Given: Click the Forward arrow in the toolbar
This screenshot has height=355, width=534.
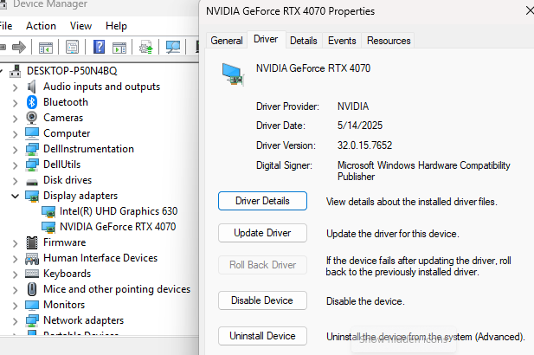Looking at the screenshot, I should tap(17, 47).
